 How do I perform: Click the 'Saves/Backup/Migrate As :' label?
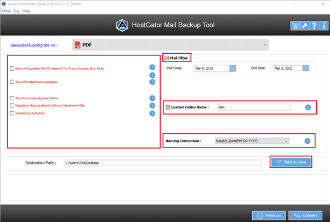[x=34, y=45]
